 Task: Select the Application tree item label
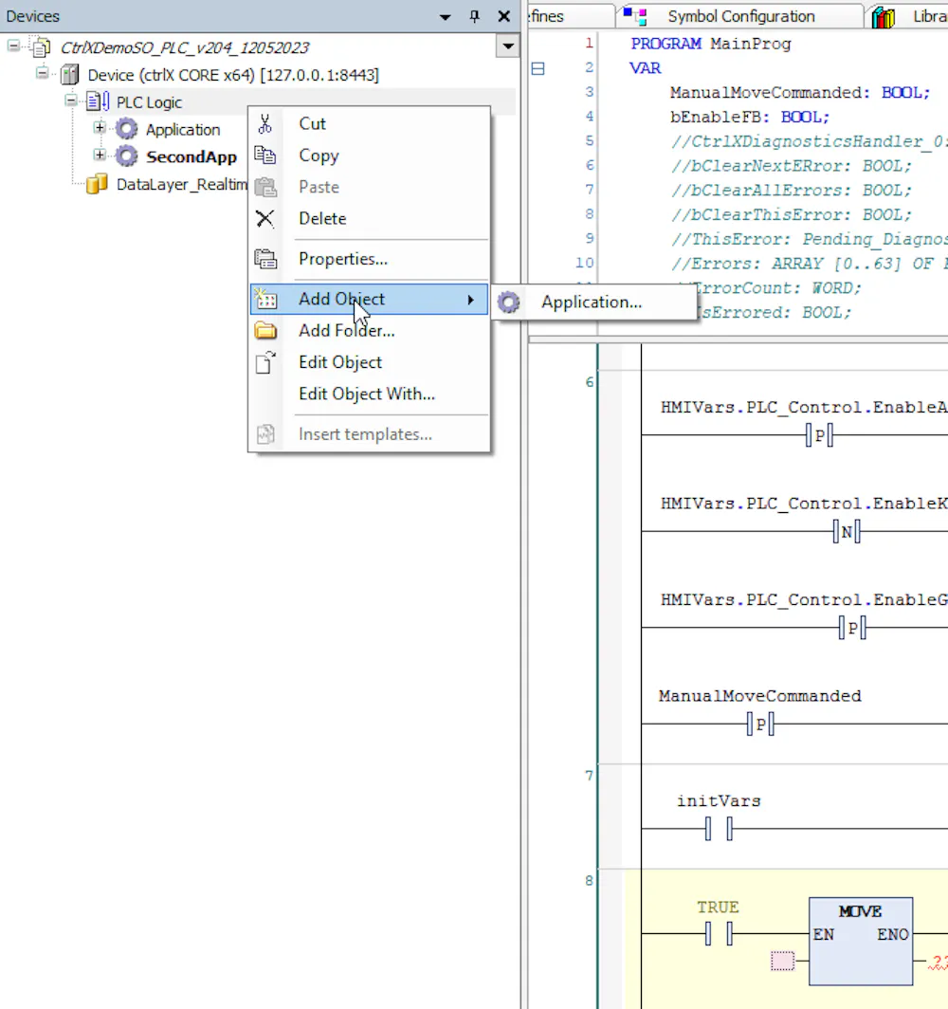[x=183, y=129]
